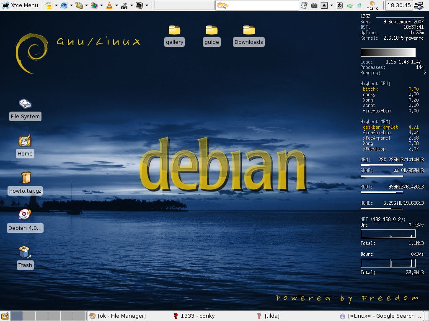Click the deskbar magnifier search icon

[222, 5]
